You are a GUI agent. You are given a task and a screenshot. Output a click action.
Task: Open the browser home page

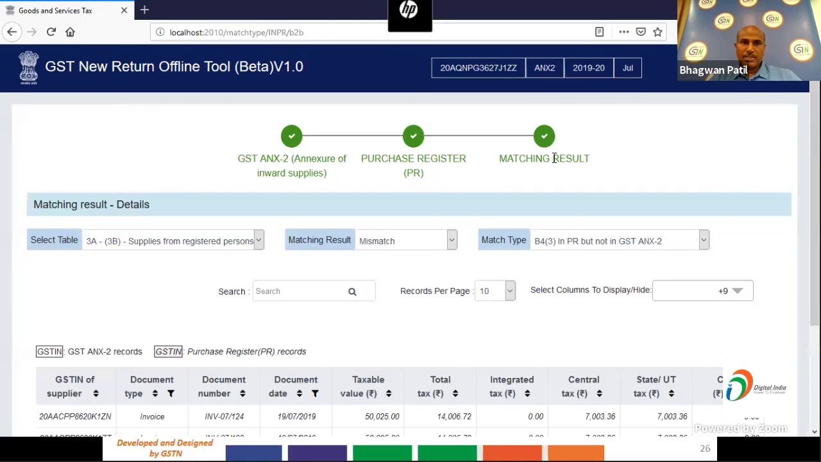[x=71, y=32]
